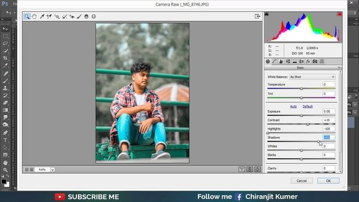This screenshot has height=202, width=359.
Task: Click the Exposure slider handle
Action: tap(301, 116)
